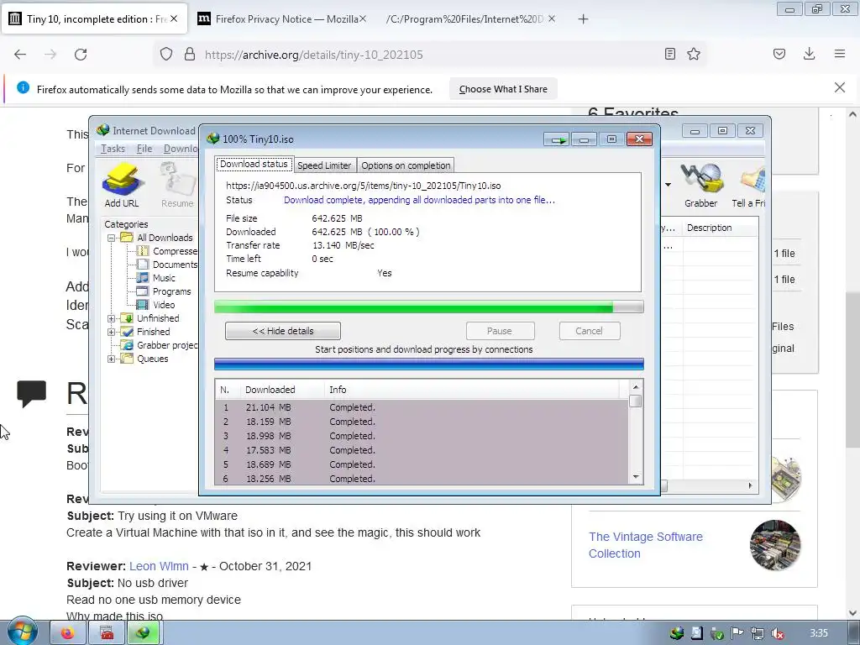This screenshot has height=645, width=860.
Task: Expand the Unfinished category node
Action: [x=111, y=318]
